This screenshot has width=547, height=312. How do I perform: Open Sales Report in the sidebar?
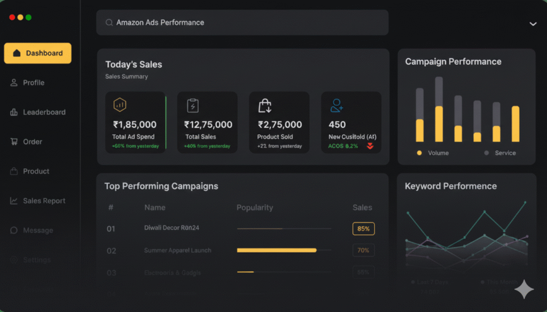(37, 201)
